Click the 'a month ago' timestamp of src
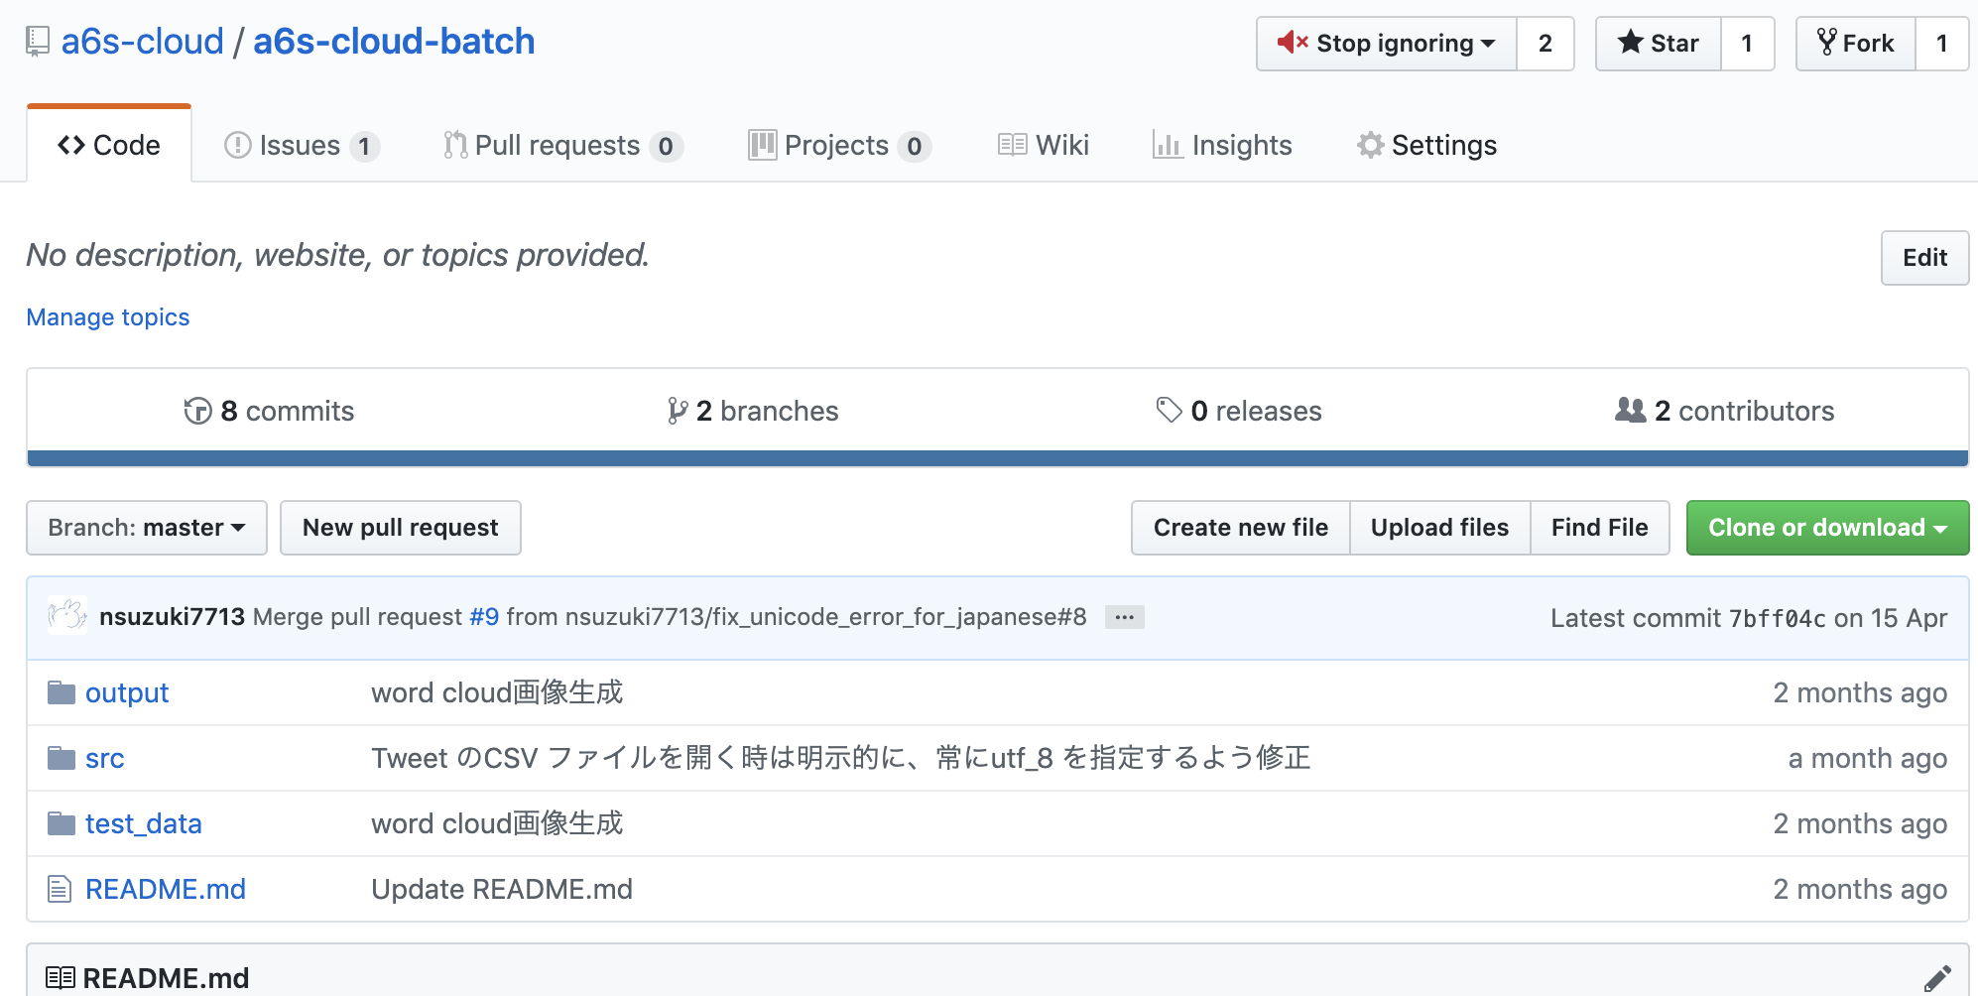Screen dimensions: 1978x996 [x=1868, y=758]
